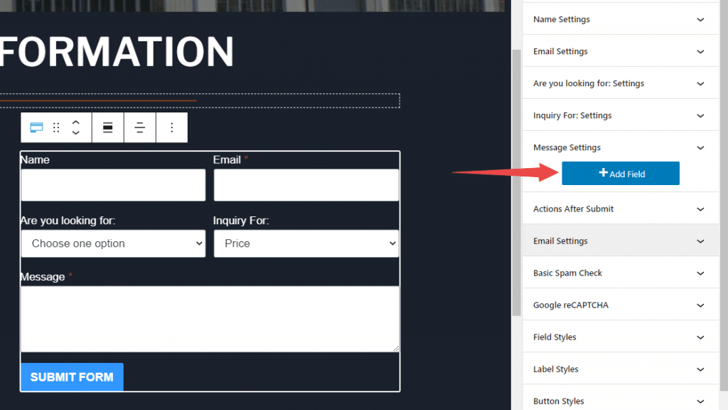
Task: Open block options three-dot menu
Action: pos(172,127)
